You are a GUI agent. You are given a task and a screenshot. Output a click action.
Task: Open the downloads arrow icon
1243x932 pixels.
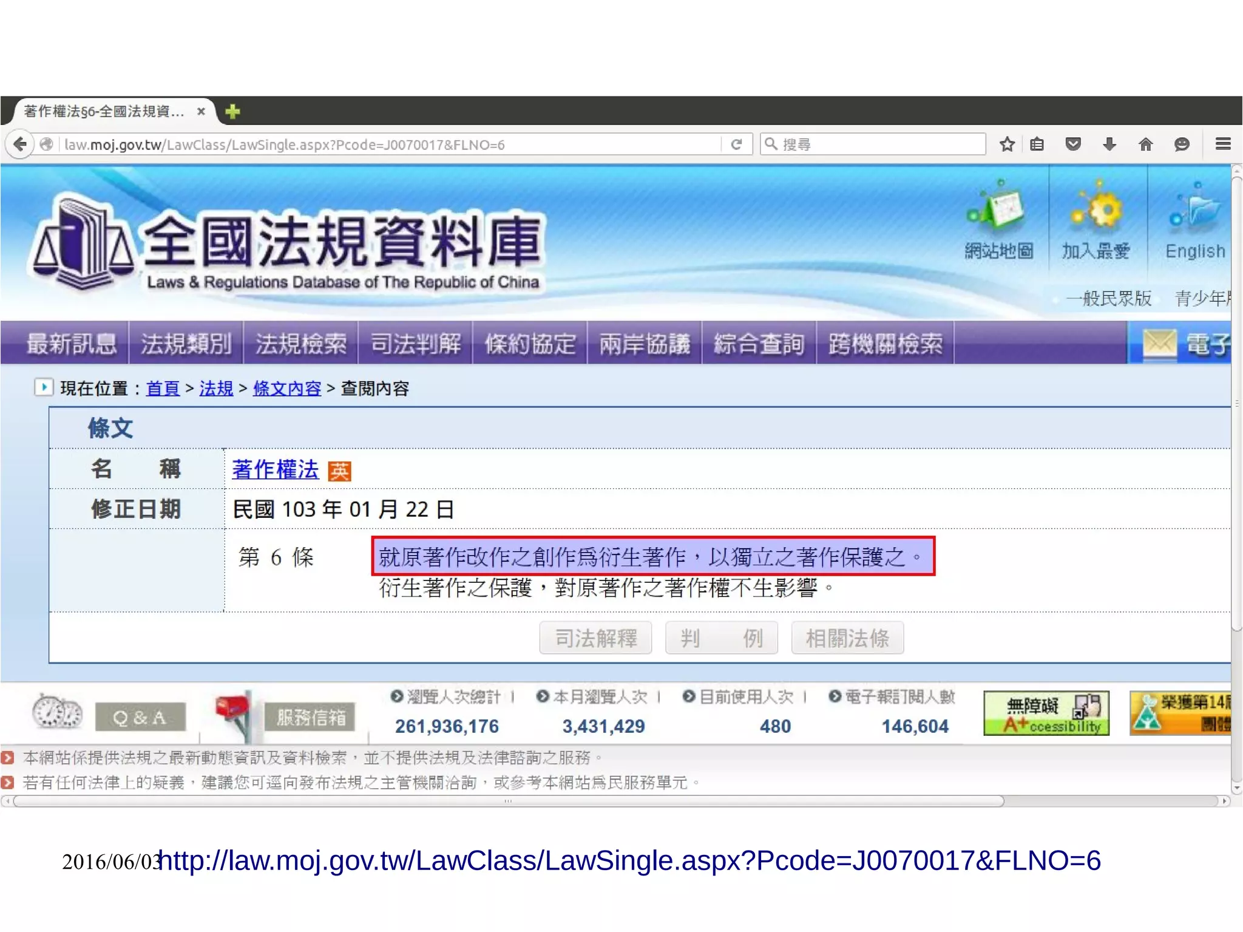[x=1109, y=144]
